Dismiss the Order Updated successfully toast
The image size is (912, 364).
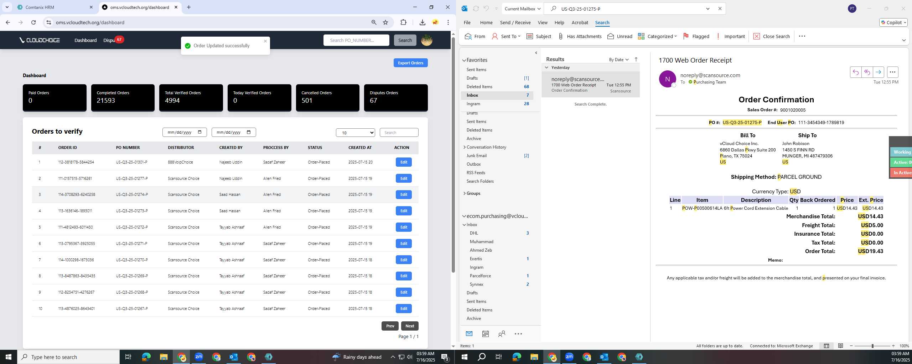coord(265,41)
